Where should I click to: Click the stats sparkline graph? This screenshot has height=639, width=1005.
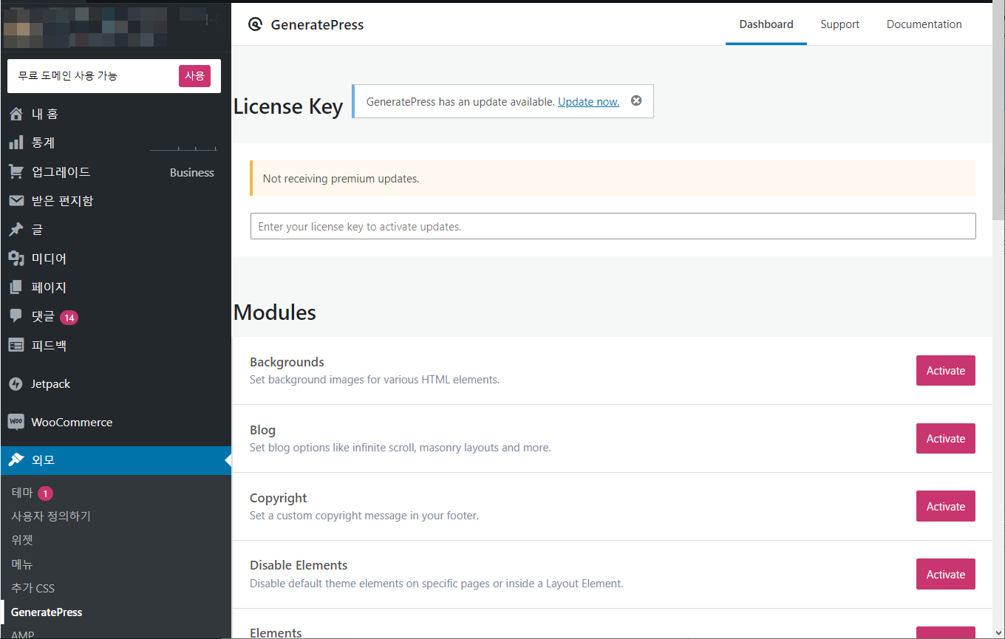(183, 148)
